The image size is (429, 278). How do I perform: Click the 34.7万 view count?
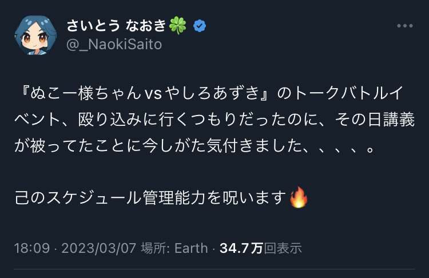241,248
